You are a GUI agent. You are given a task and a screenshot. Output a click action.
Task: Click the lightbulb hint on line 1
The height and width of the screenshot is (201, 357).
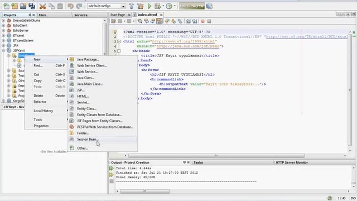115,32
